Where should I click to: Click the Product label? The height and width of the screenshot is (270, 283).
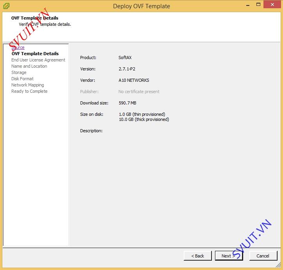click(88, 58)
